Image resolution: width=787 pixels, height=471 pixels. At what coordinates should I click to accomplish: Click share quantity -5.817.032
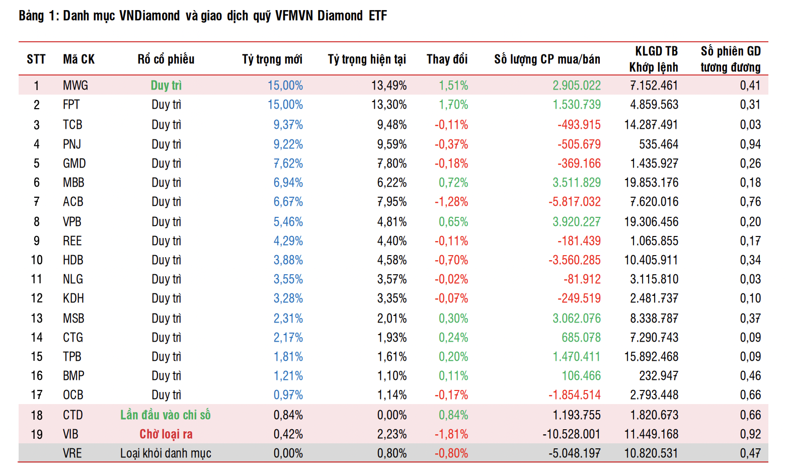575,202
